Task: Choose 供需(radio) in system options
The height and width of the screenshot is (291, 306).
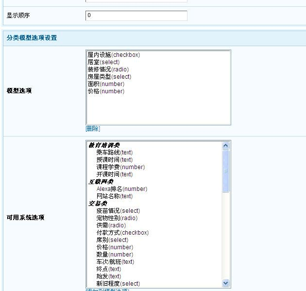Action: click(111, 225)
